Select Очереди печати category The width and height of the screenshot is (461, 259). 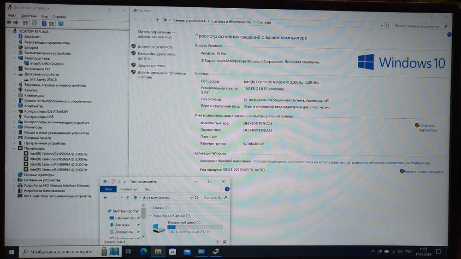37,138
